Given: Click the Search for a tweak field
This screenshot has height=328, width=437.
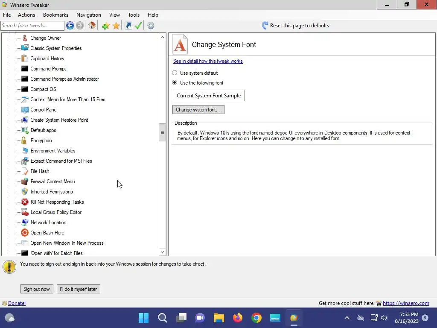Looking at the screenshot, I should point(32,26).
